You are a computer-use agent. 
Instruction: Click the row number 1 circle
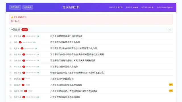pos(11,36)
